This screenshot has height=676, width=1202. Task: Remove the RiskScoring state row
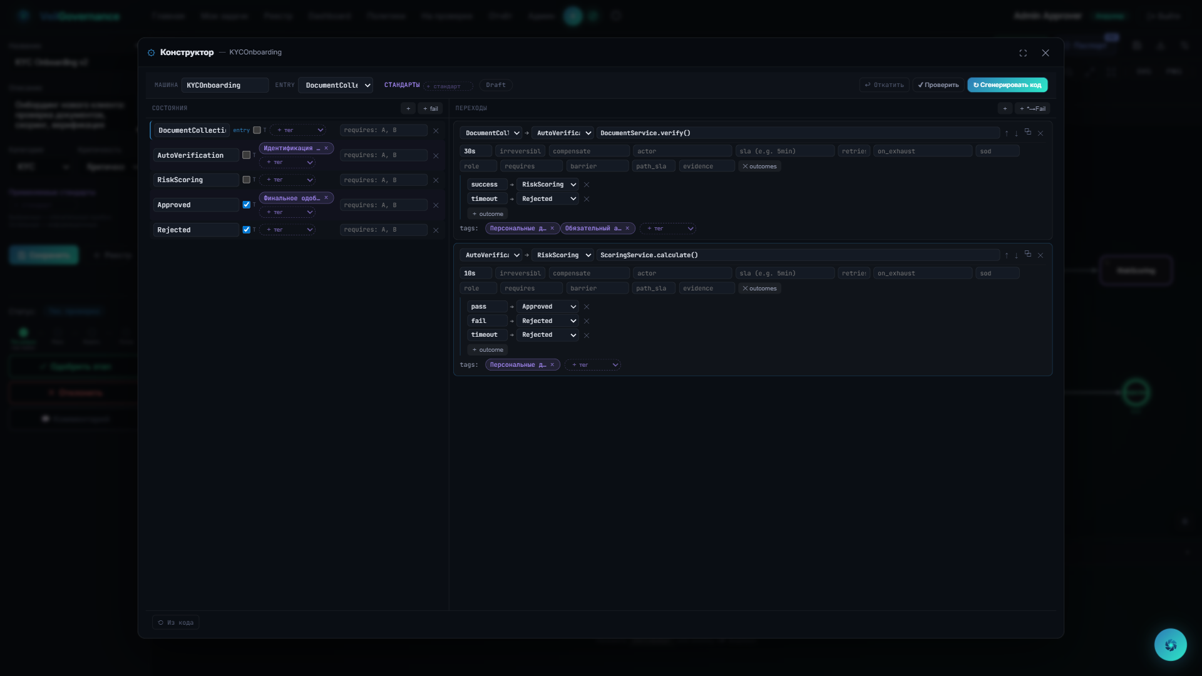pos(436,180)
